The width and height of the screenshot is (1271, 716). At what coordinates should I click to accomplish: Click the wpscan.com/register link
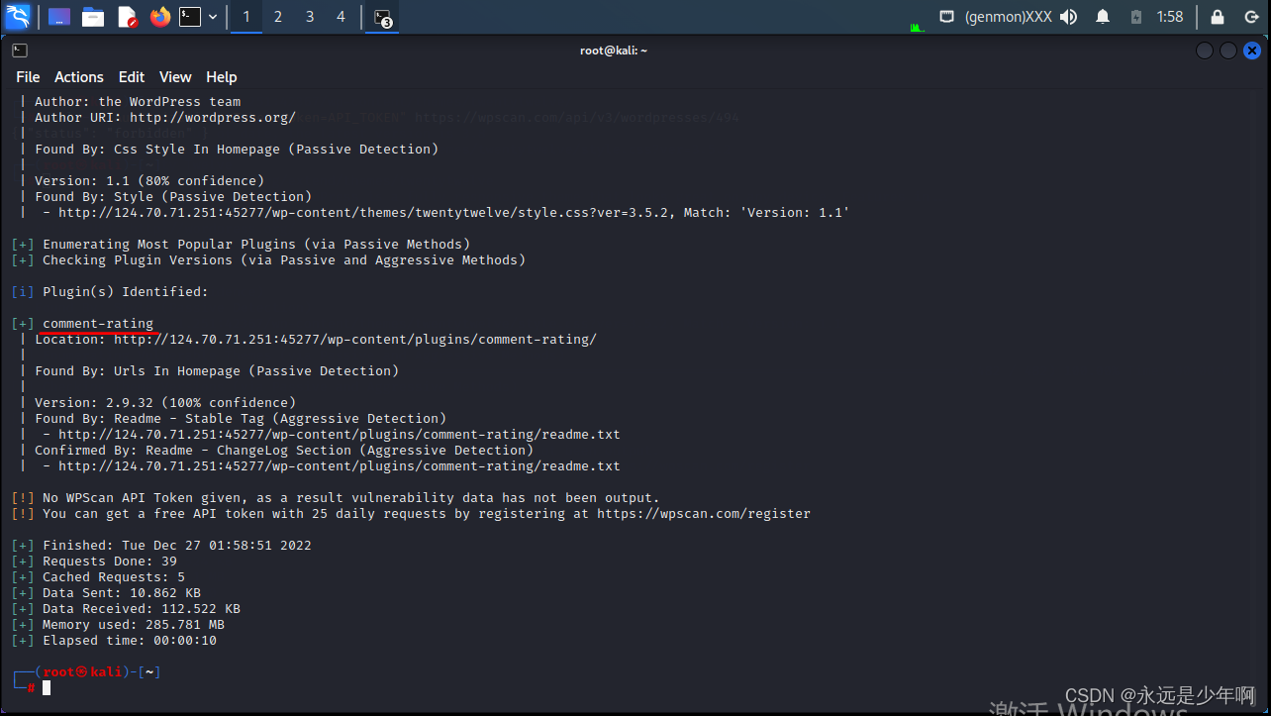(704, 514)
